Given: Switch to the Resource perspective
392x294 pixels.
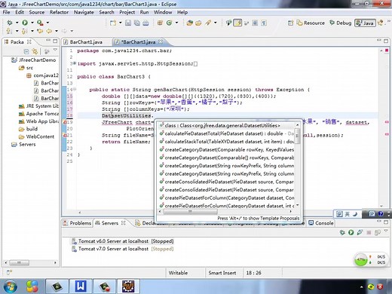Looking at the screenshot, I should [311, 23].
